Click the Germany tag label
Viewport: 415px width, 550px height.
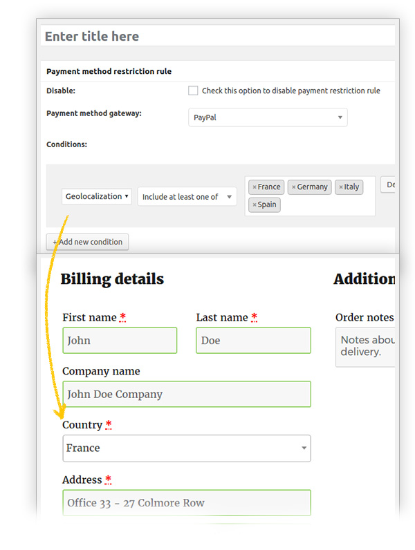[x=313, y=187]
